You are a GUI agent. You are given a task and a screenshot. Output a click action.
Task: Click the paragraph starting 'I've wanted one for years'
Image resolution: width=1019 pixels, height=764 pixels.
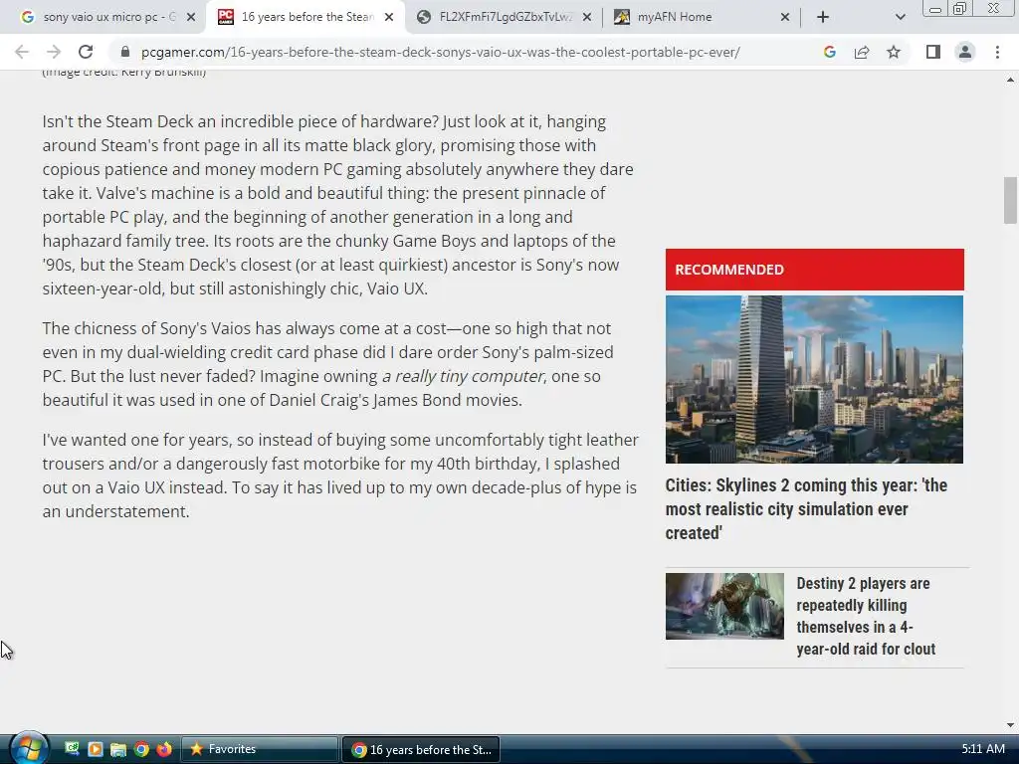(x=340, y=476)
